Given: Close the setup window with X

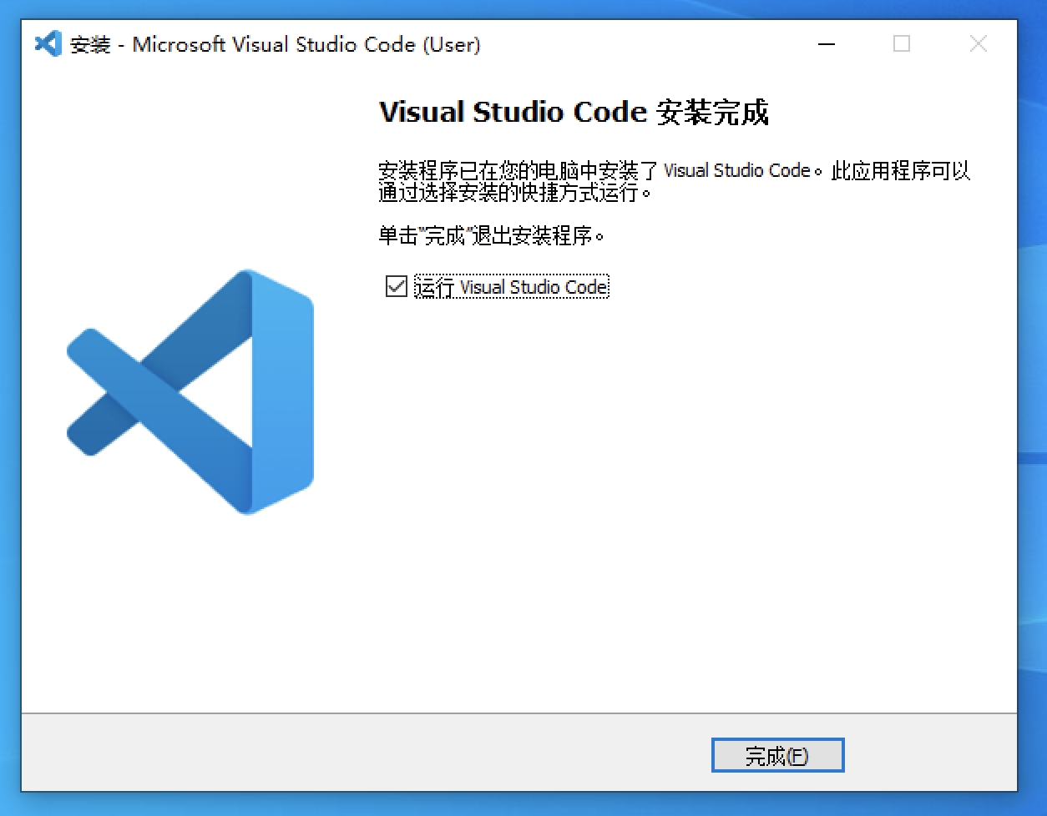Looking at the screenshot, I should tap(979, 43).
